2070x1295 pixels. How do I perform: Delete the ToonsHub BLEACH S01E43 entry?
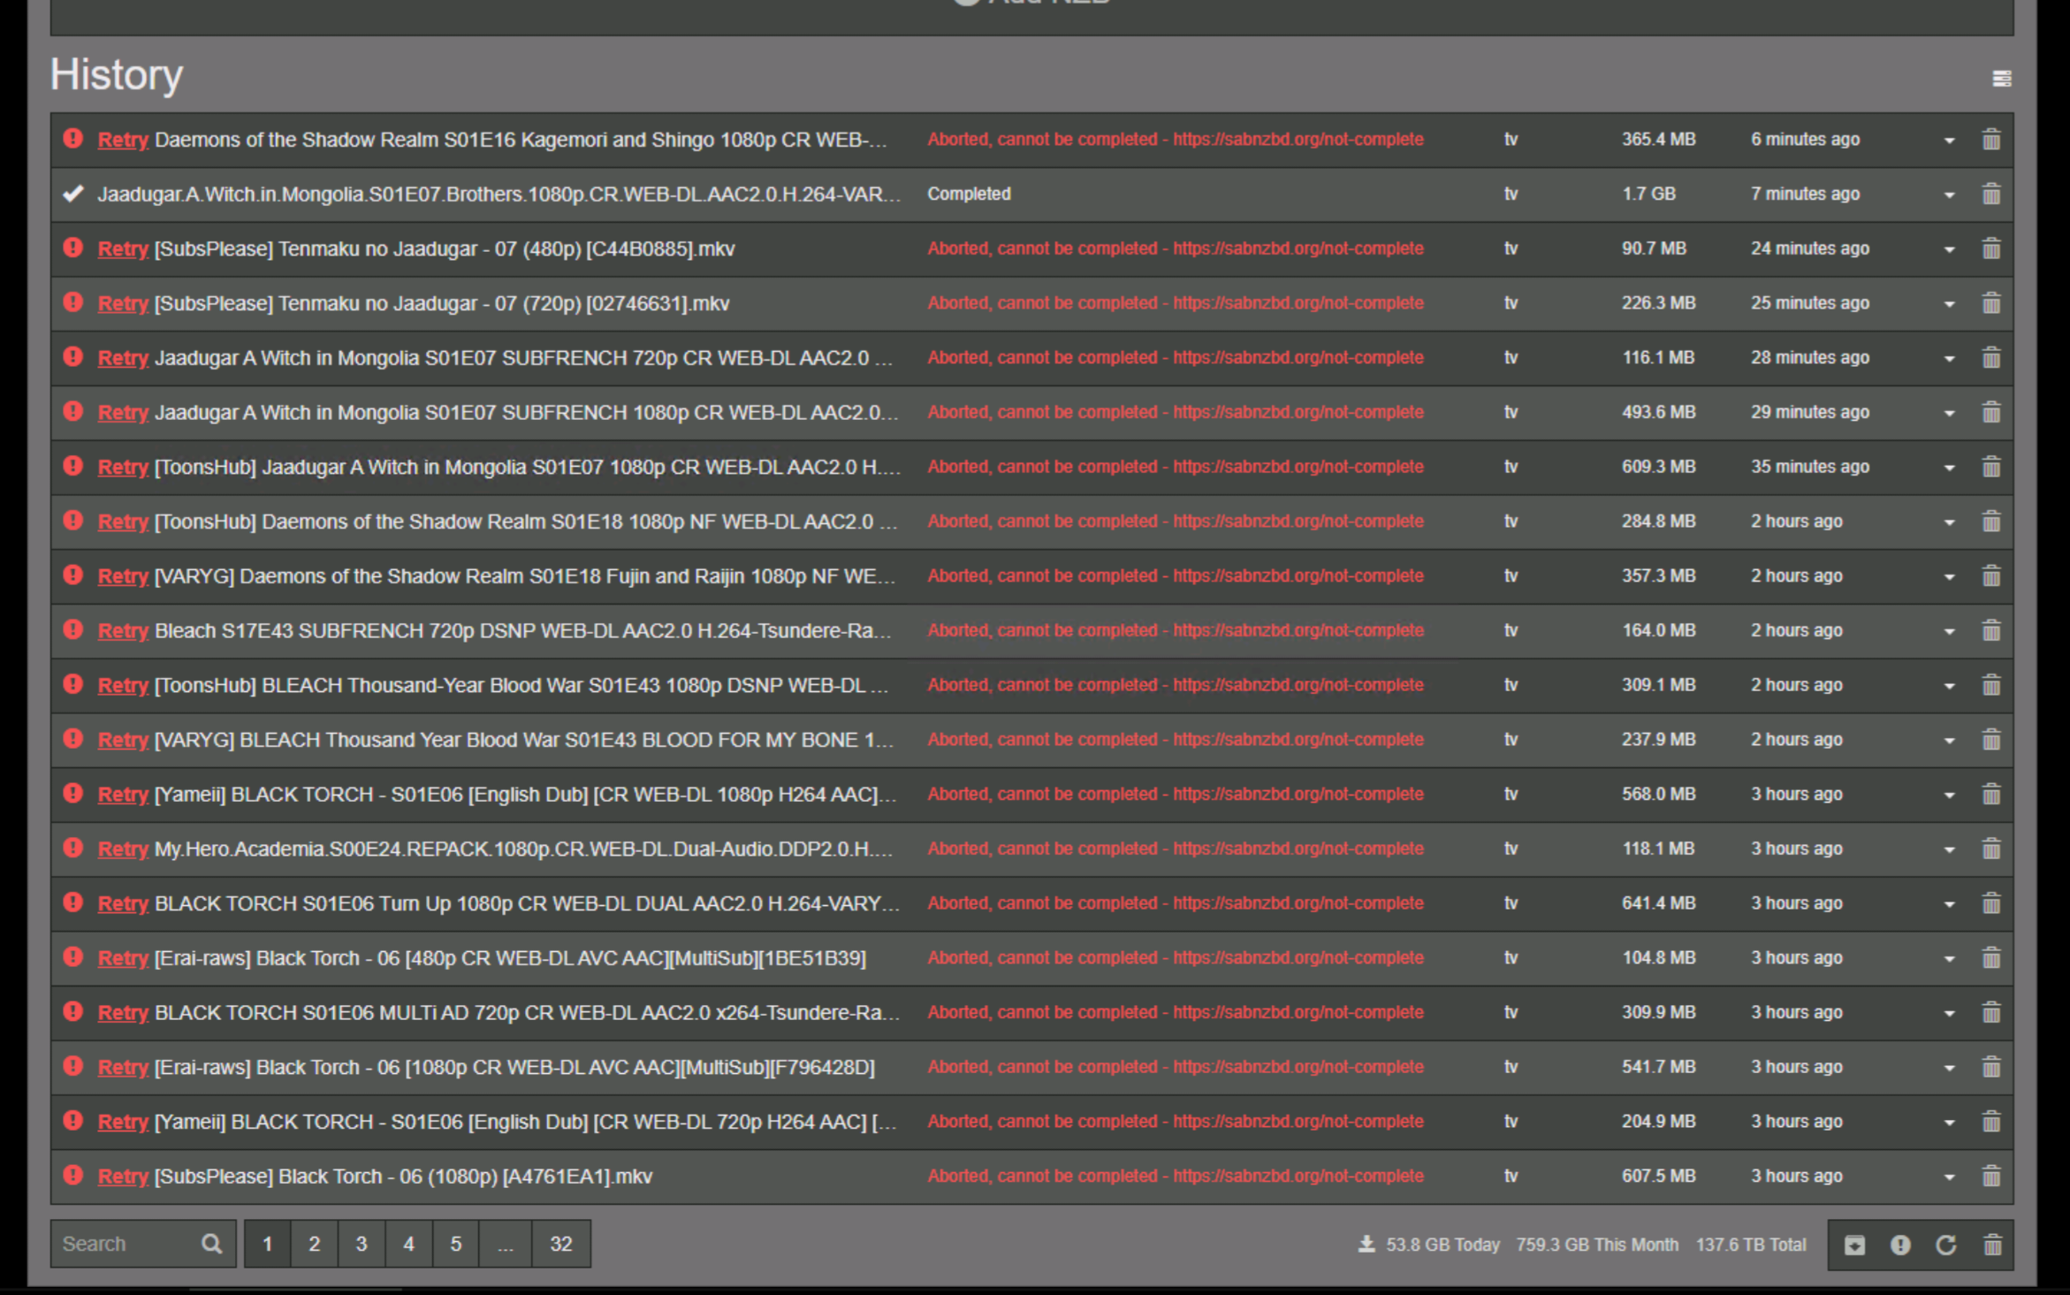[1991, 685]
